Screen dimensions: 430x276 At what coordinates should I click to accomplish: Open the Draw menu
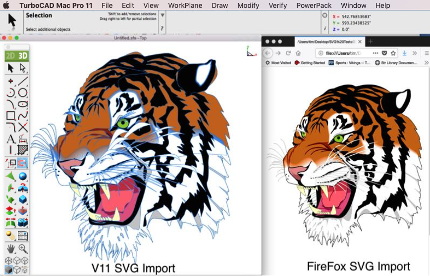[219, 5]
